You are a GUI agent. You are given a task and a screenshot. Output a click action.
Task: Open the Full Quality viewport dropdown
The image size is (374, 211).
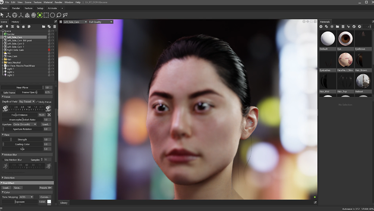(x=100, y=22)
